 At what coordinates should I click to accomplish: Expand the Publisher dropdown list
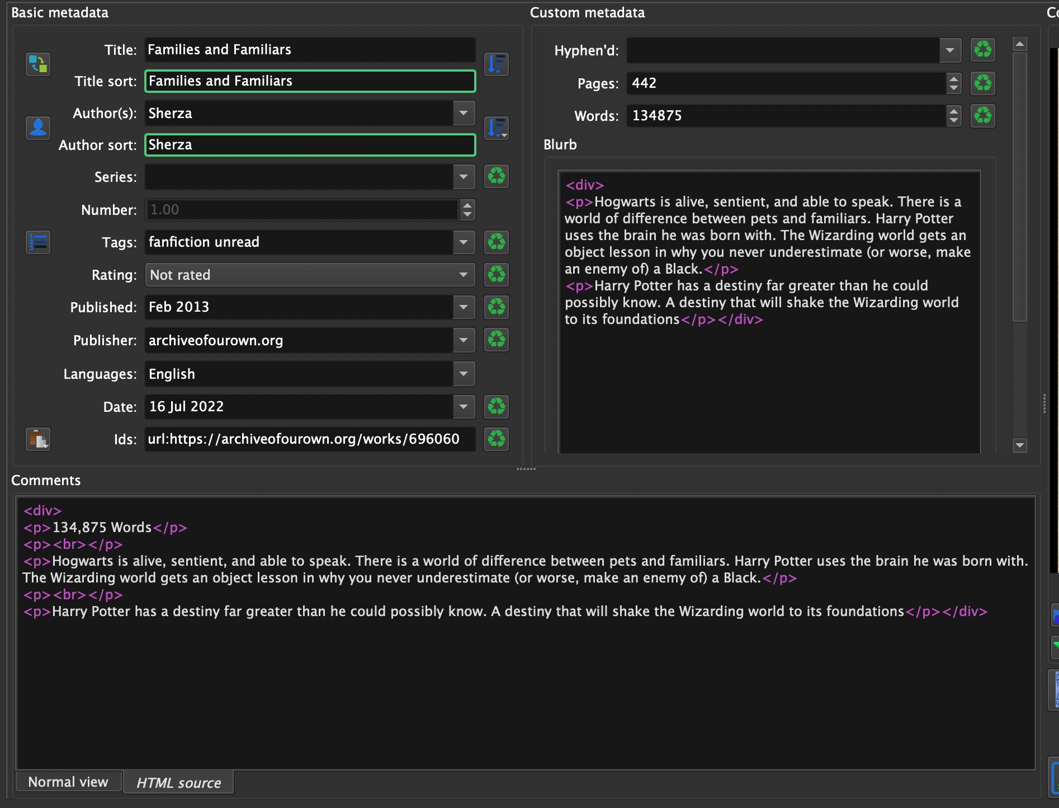(x=464, y=340)
